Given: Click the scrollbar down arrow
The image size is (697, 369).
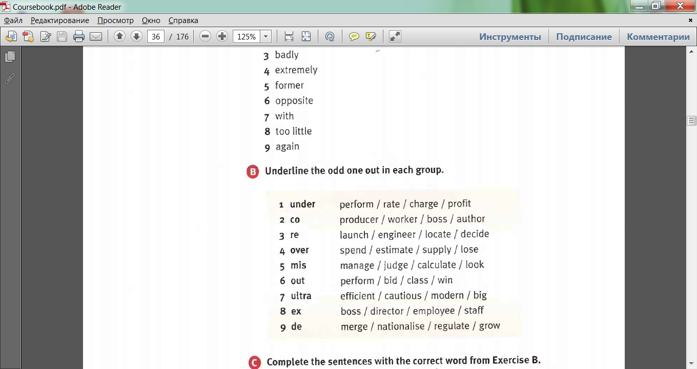Looking at the screenshot, I should [x=691, y=363].
